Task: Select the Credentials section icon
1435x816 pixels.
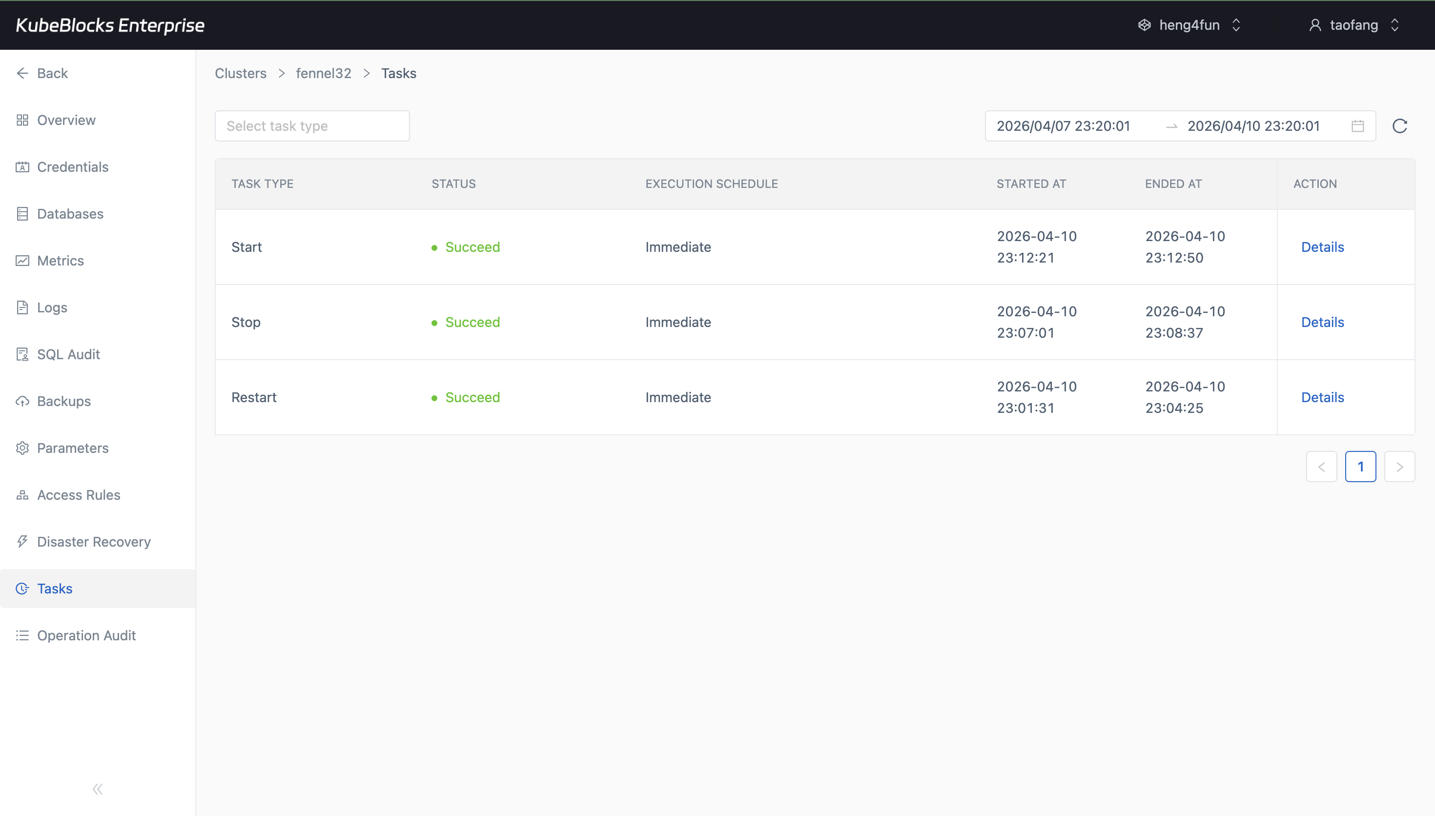Action: (x=22, y=166)
